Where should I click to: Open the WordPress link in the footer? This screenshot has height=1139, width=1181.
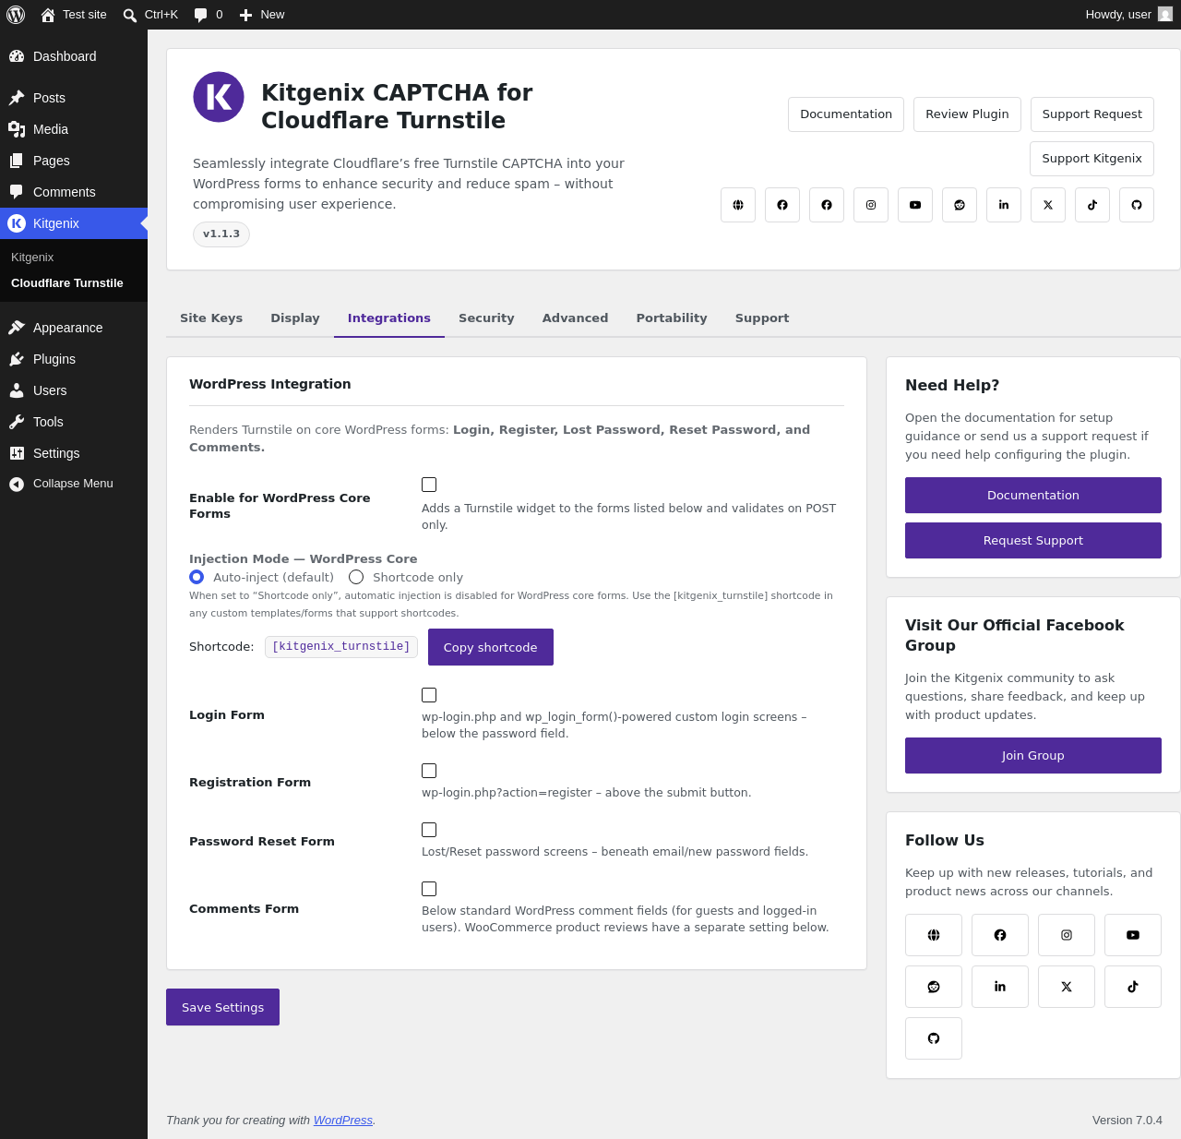[x=343, y=1121]
